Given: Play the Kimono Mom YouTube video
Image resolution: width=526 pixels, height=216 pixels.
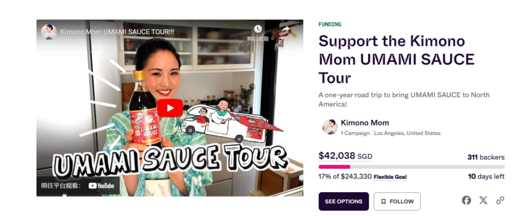Looking at the screenshot, I should pyautogui.click(x=170, y=108).
